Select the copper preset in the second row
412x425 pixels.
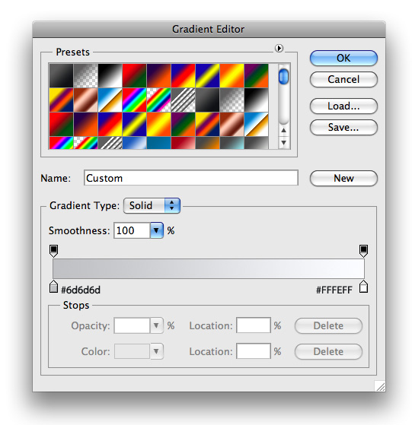(85, 100)
